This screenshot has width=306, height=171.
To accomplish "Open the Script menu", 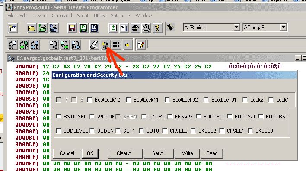I will pyautogui.click(x=83, y=16).
